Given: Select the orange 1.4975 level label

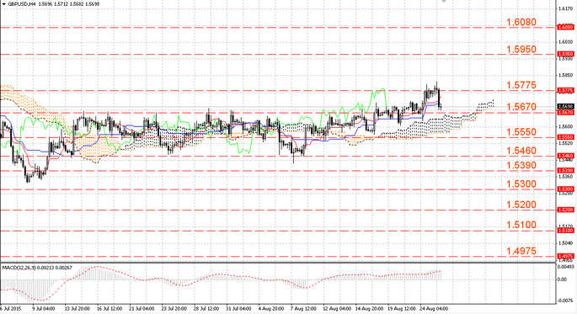Looking at the screenshot, I should click(521, 251).
